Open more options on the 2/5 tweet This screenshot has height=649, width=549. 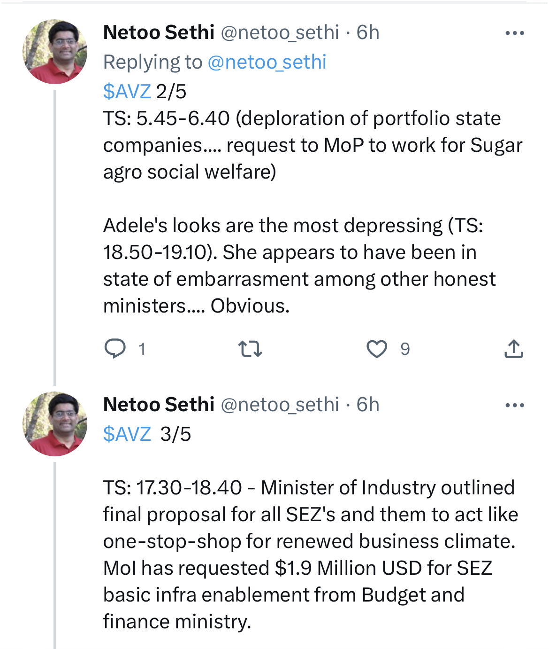(x=514, y=33)
